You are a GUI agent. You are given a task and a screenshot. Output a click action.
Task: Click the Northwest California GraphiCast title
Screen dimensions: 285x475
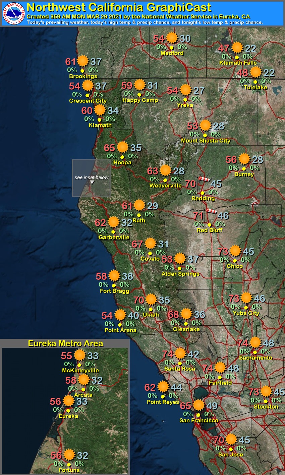click(x=119, y=7)
